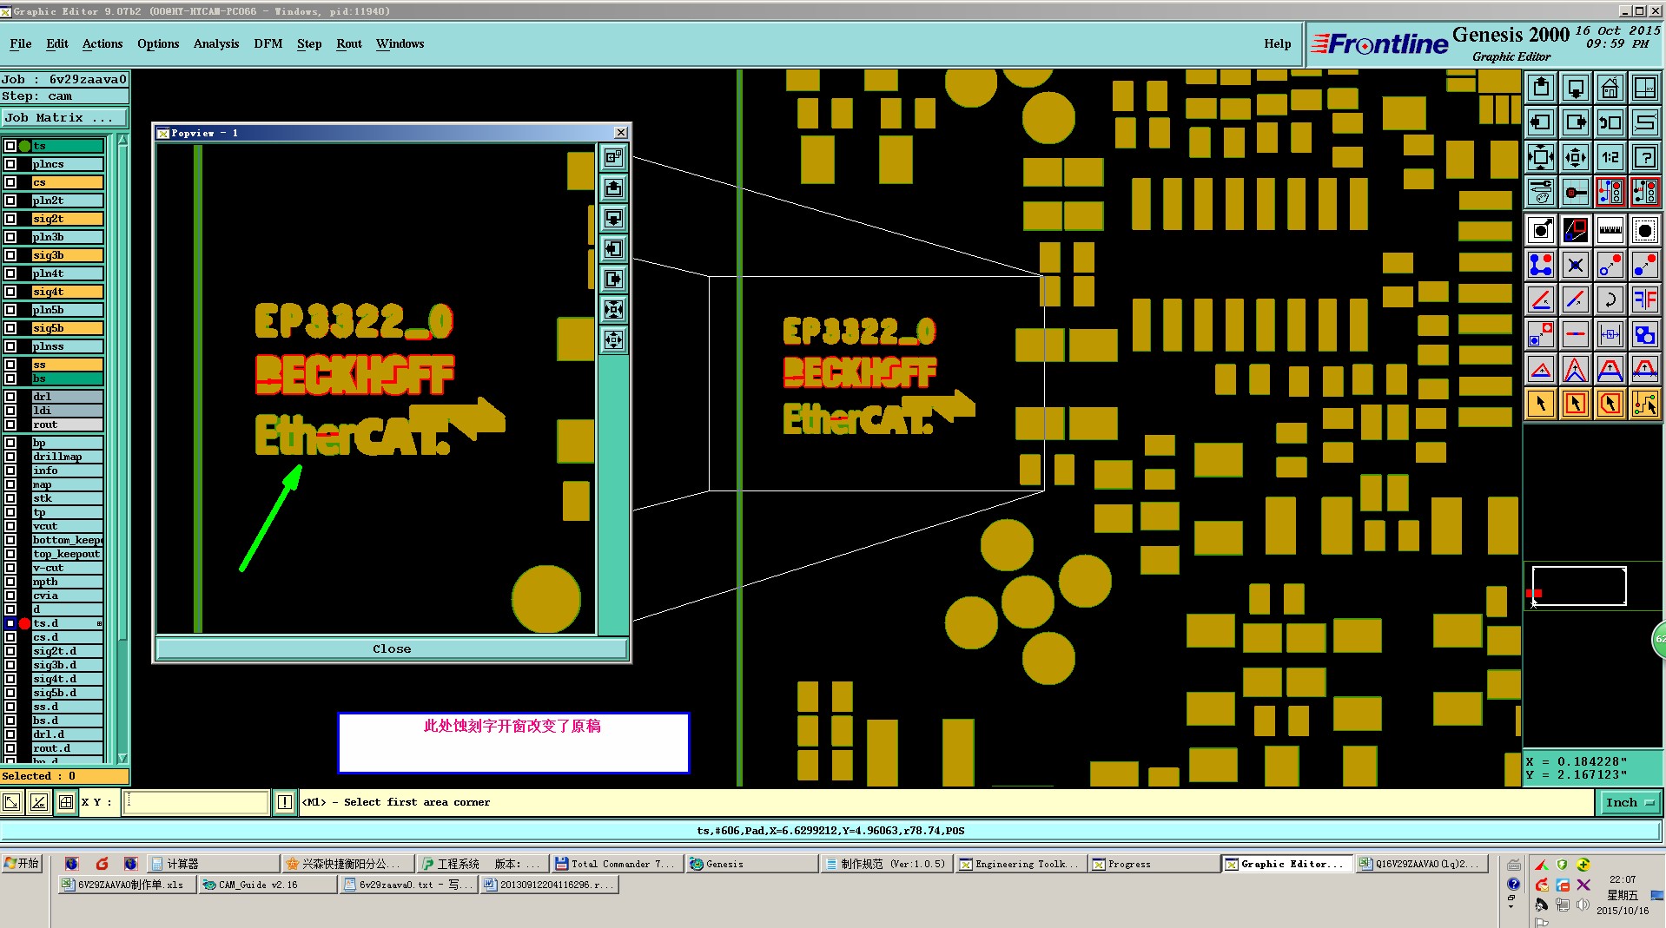This screenshot has width=1666, height=928.
Task: Switch to Engineering Toolkit taskbar button
Action: (1020, 864)
